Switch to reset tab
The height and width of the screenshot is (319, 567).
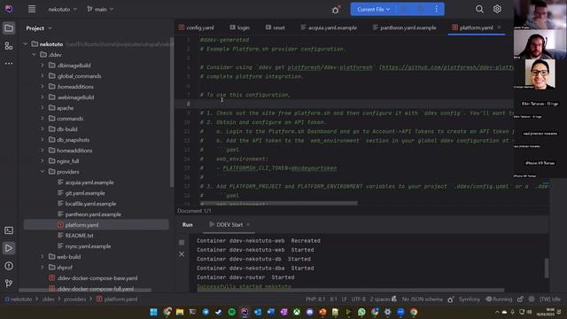coord(275,27)
